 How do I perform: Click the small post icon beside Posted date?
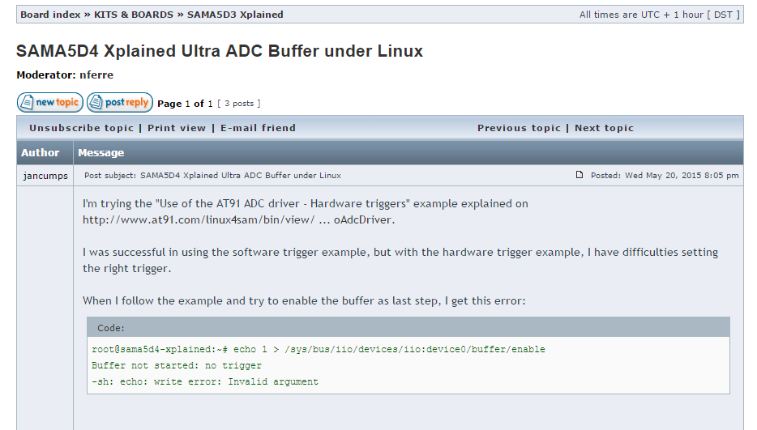(x=580, y=175)
